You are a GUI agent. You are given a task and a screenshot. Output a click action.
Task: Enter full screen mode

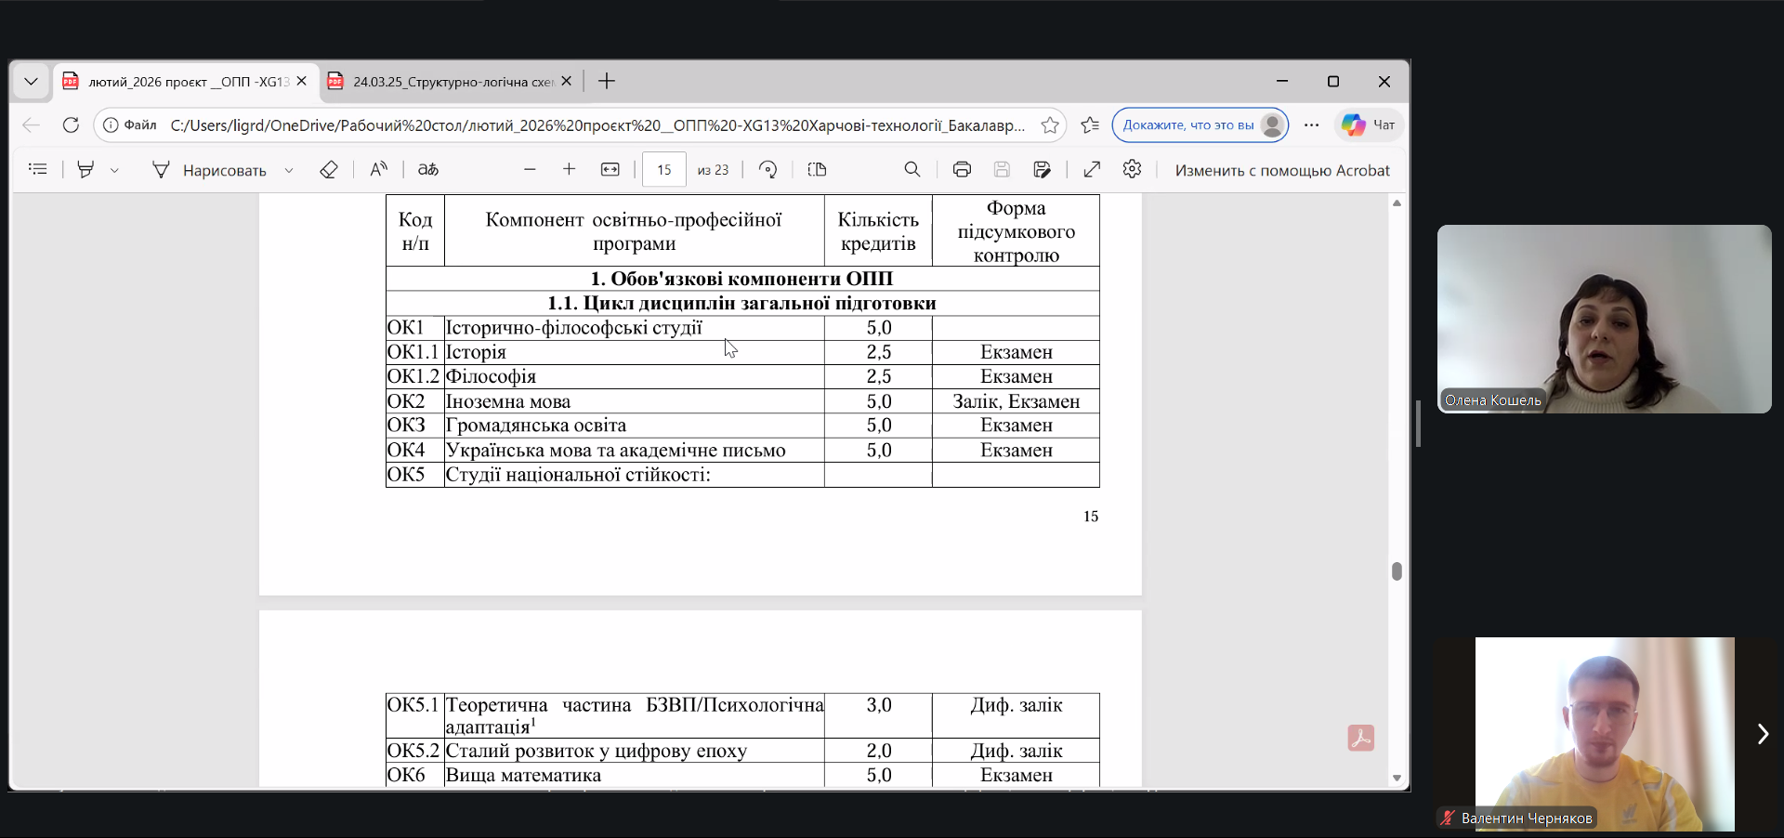[x=1092, y=169]
